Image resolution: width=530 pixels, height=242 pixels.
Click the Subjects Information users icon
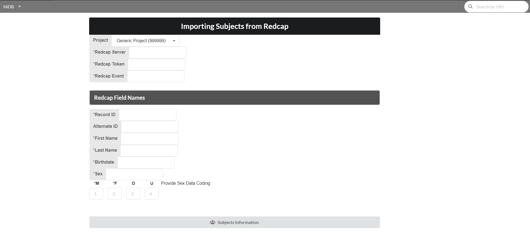(213, 223)
